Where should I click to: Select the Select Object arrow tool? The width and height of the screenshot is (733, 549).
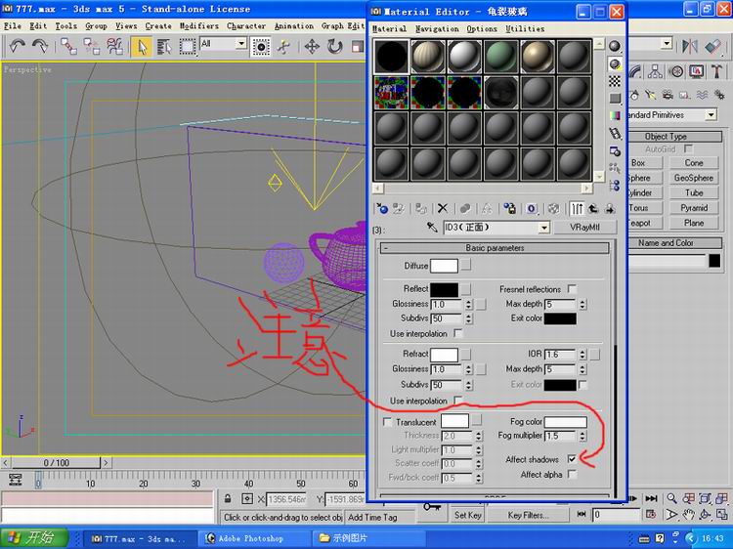point(143,46)
